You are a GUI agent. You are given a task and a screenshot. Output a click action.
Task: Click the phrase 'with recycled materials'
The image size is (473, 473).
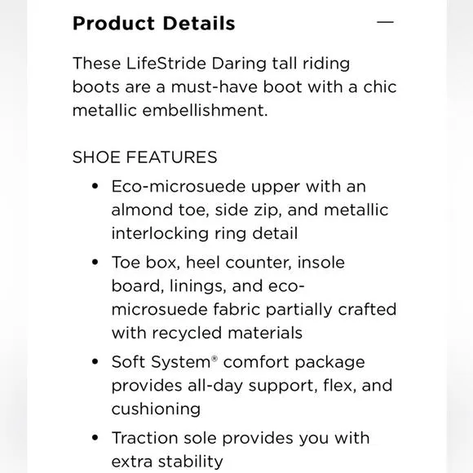(207, 333)
